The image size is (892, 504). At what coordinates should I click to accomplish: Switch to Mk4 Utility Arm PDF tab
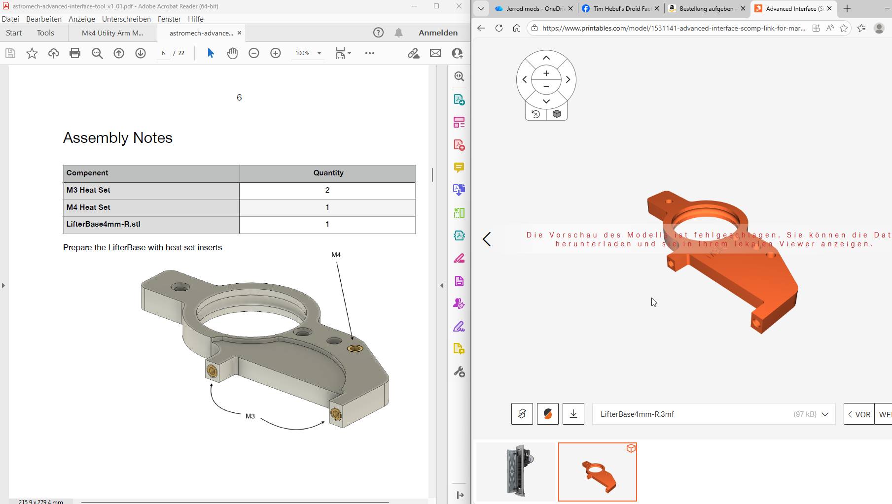(x=112, y=33)
